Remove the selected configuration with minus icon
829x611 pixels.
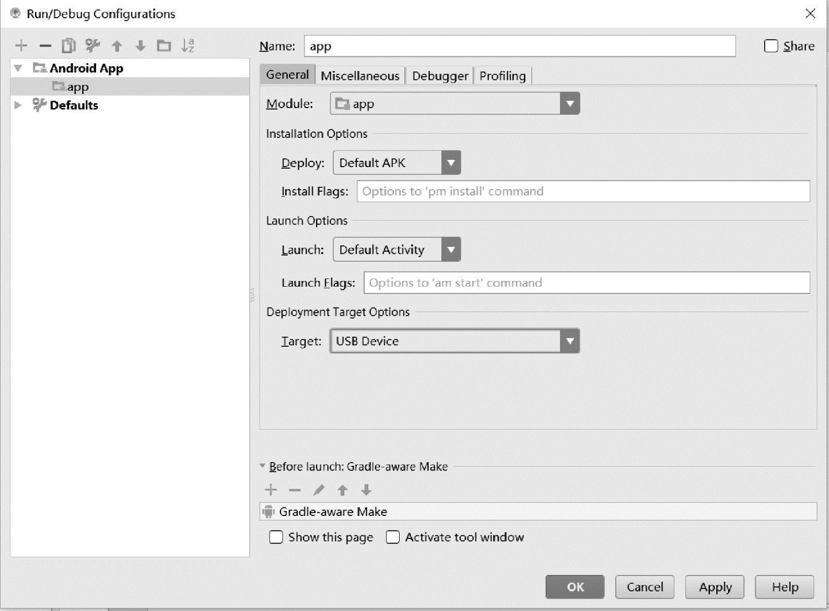click(45, 46)
